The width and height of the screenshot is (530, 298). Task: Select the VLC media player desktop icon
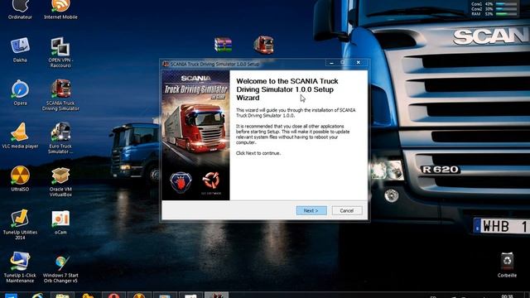pyautogui.click(x=20, y=136)
